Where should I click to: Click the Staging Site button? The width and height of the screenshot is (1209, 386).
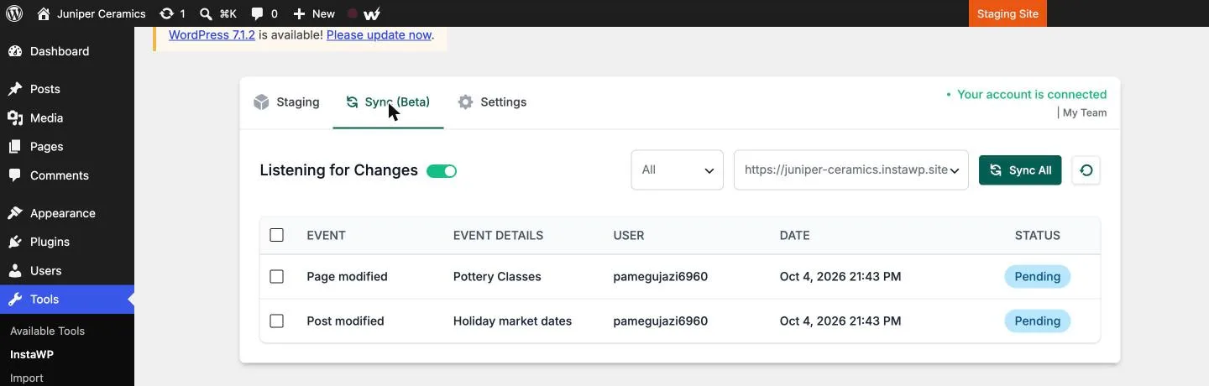1007,13
